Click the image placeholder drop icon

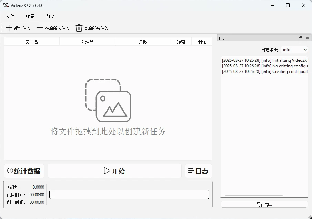point(108,101)
